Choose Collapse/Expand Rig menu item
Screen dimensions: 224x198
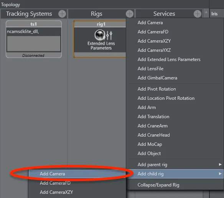(175, 185)
